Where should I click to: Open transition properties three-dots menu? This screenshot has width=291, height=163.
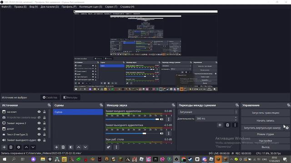pyautogui.click(x=235, y=125)
